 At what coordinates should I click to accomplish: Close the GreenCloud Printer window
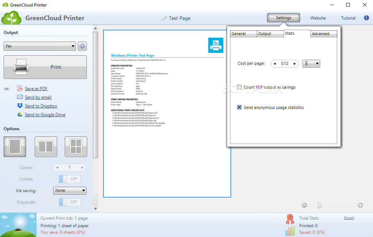click(364, 5)
